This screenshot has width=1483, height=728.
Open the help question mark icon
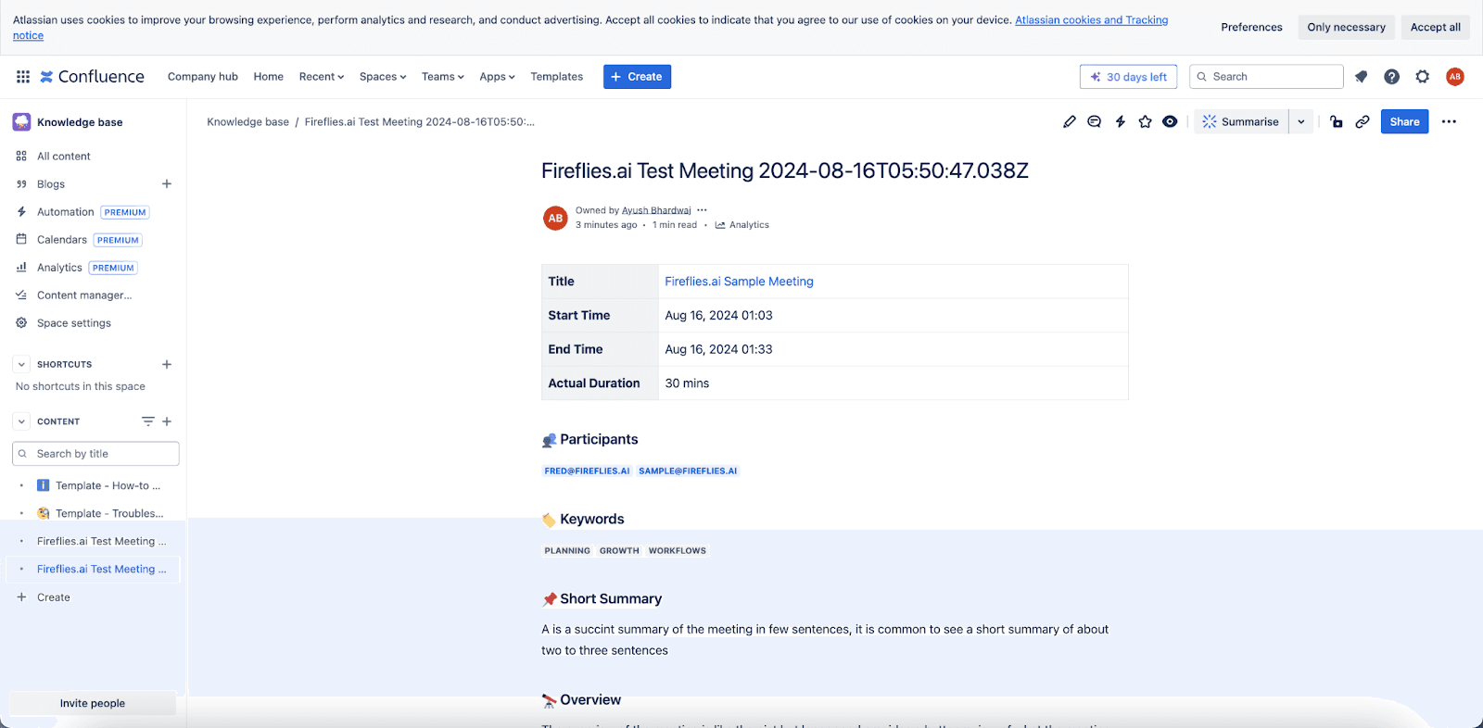1391,77
